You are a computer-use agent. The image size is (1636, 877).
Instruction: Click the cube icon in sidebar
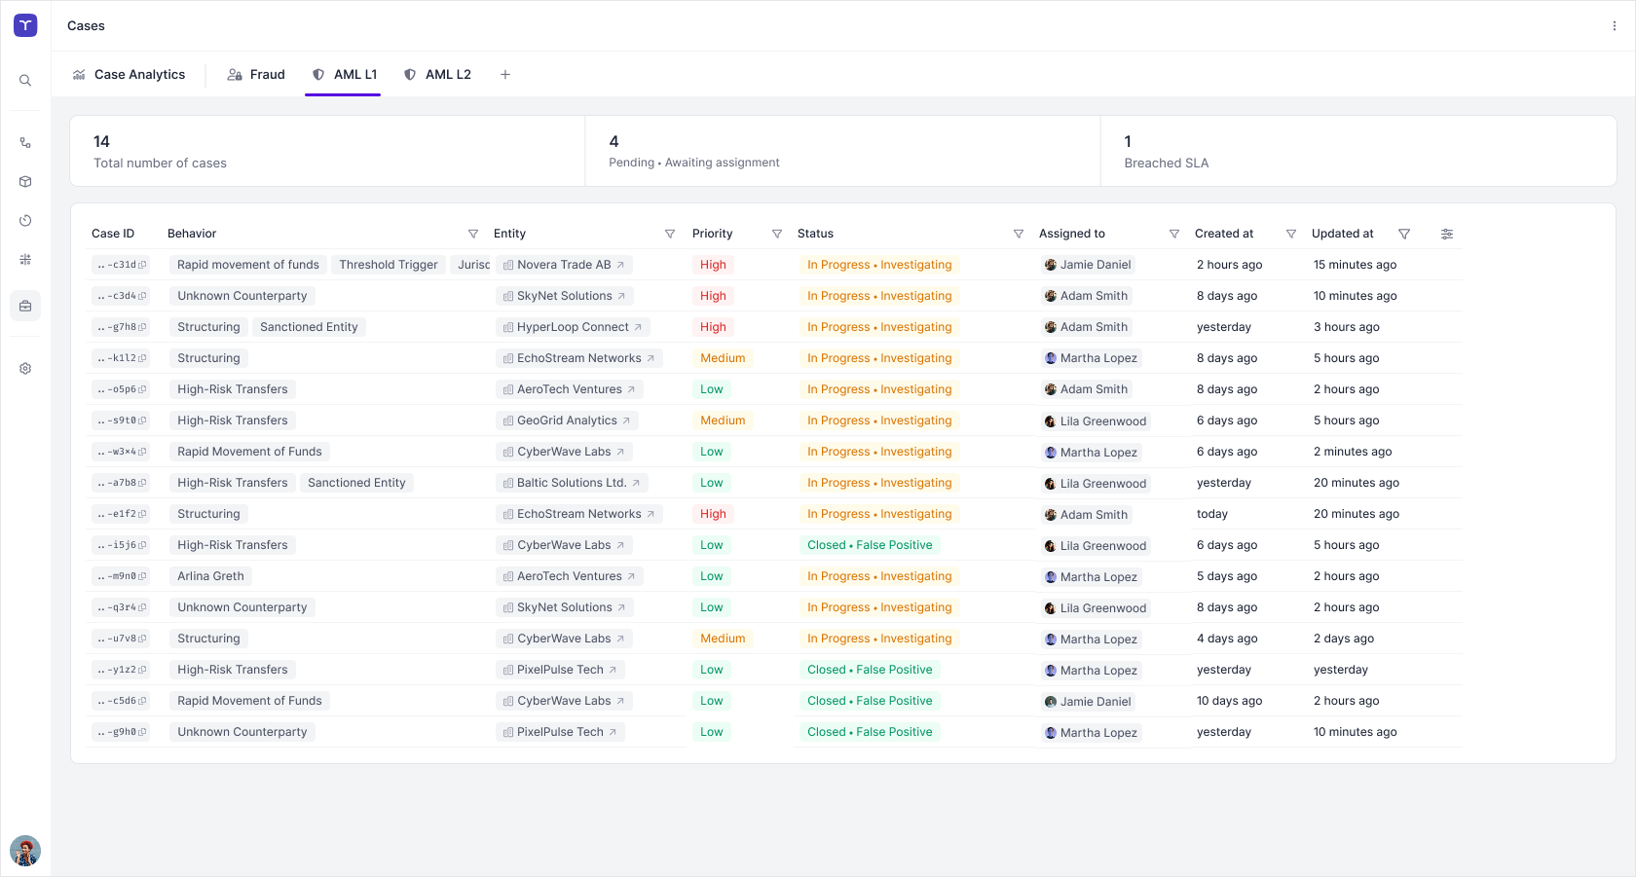pos(25,182)
